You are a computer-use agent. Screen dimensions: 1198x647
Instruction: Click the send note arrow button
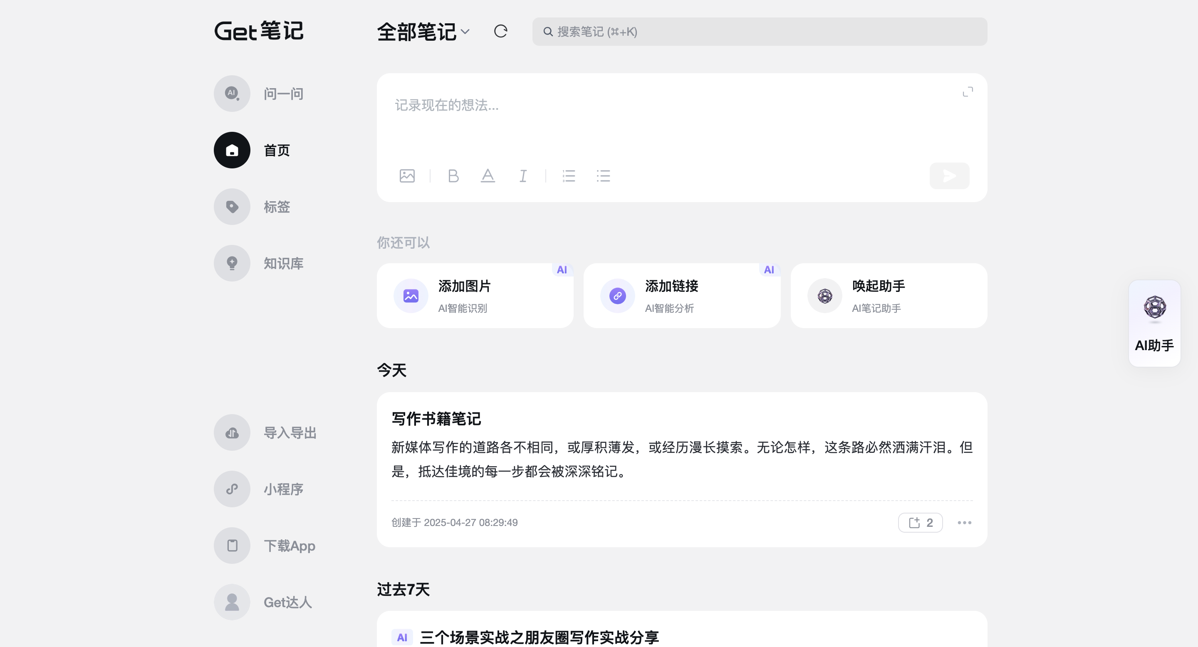(949, 176)
